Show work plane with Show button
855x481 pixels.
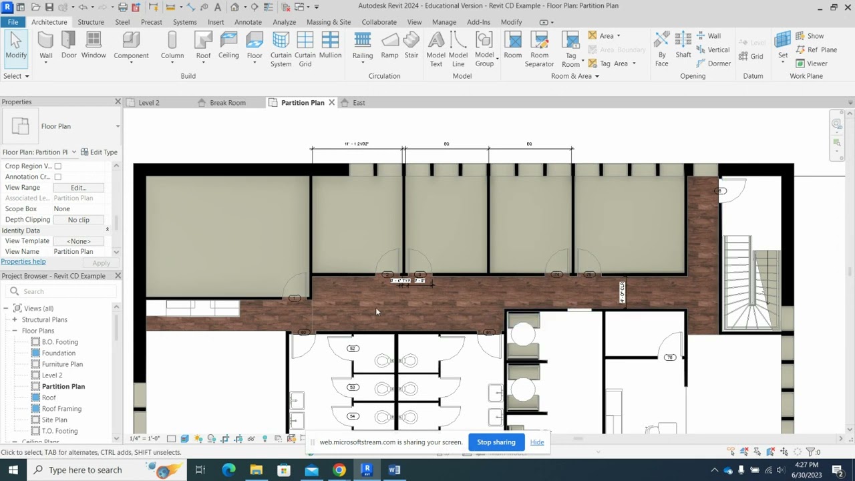(810, 35)
